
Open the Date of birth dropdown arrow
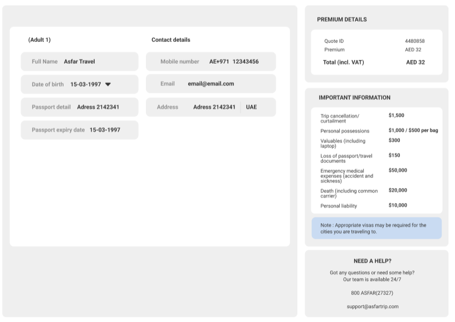coord(108,84)
